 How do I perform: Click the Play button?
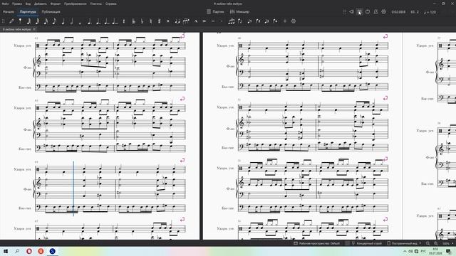[x=359, y=12]
